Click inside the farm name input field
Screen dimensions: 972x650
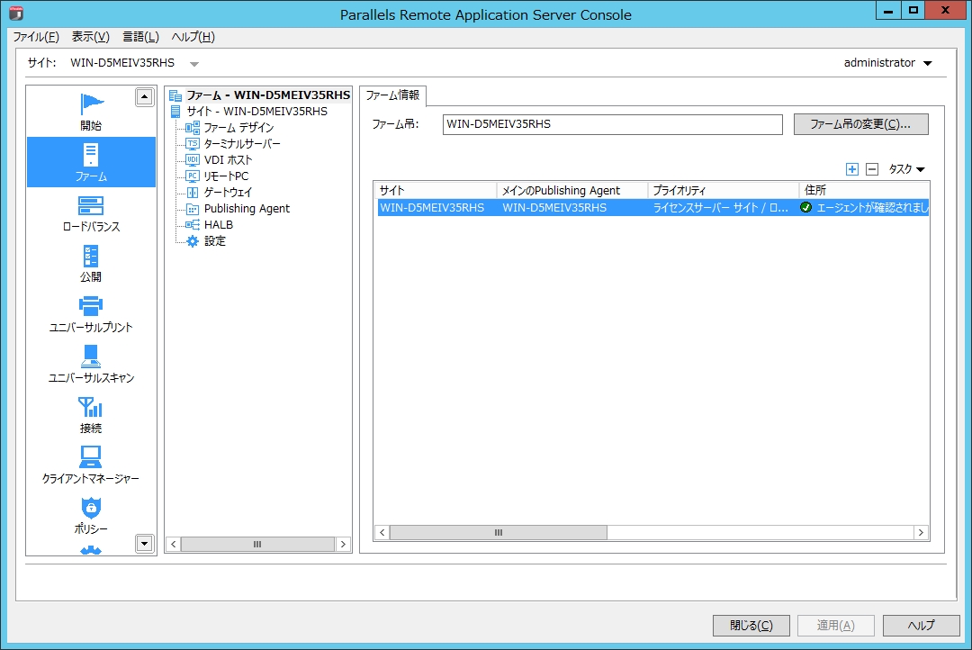[612, 124]
